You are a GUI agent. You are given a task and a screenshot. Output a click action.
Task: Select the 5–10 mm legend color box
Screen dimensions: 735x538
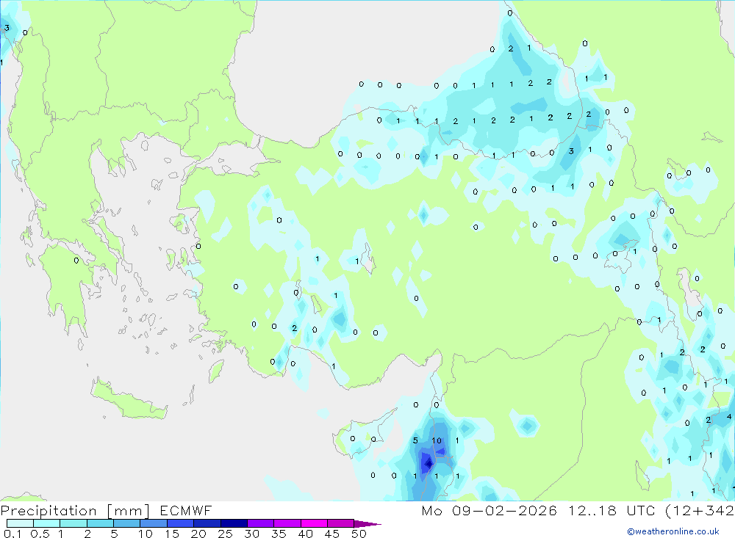pyautogui.click(x=127, y=523)
